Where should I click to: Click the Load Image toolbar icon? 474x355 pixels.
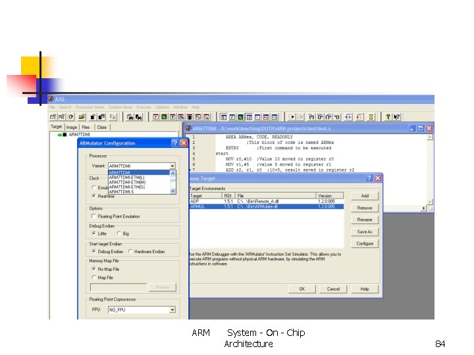tap(53, 117)
